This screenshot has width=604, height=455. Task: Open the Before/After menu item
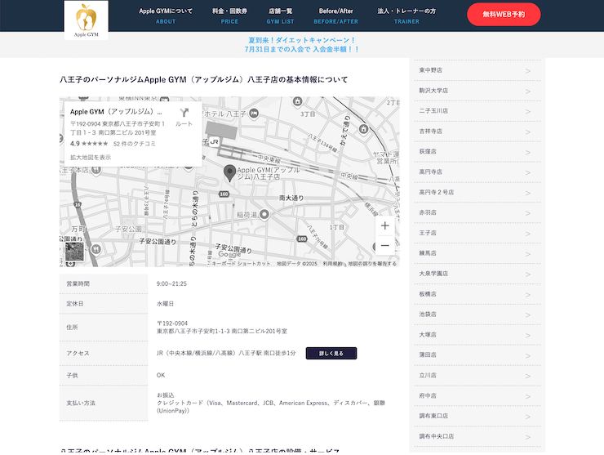click(335, 16)
